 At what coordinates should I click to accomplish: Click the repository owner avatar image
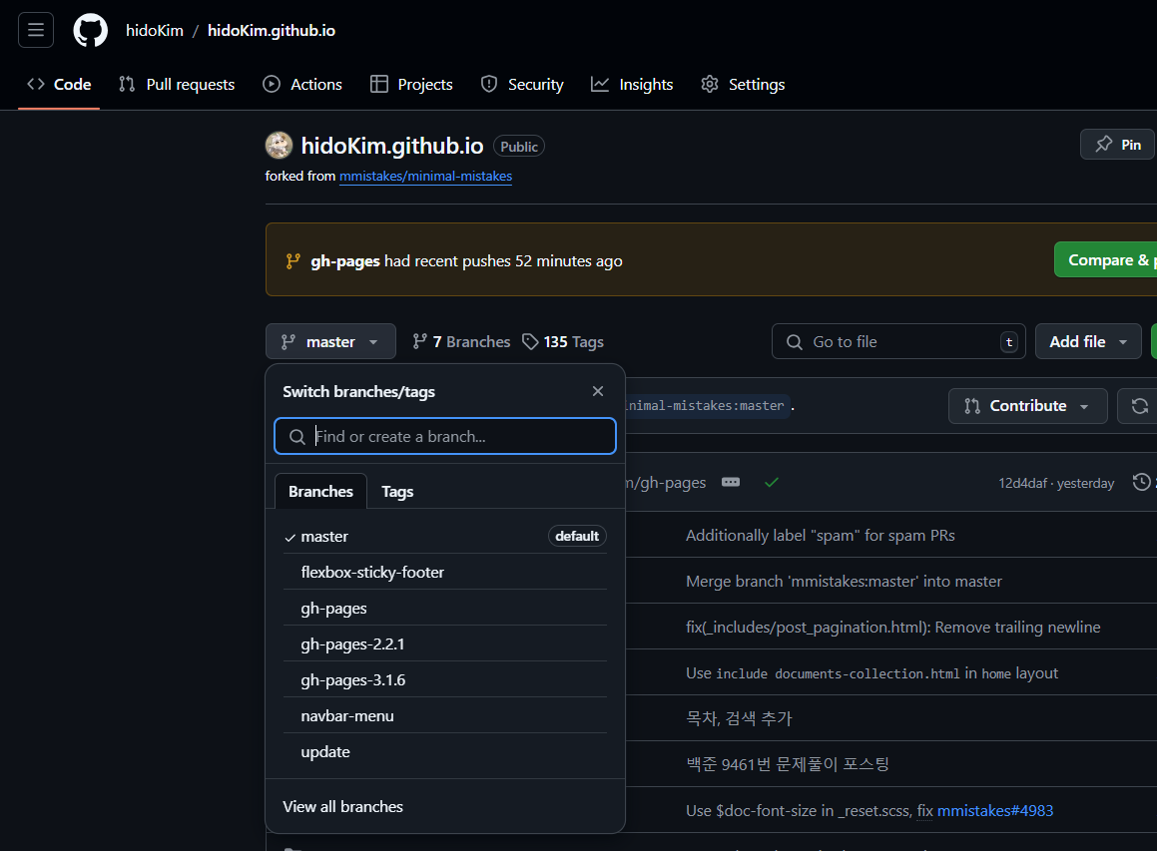click(279, 146)
